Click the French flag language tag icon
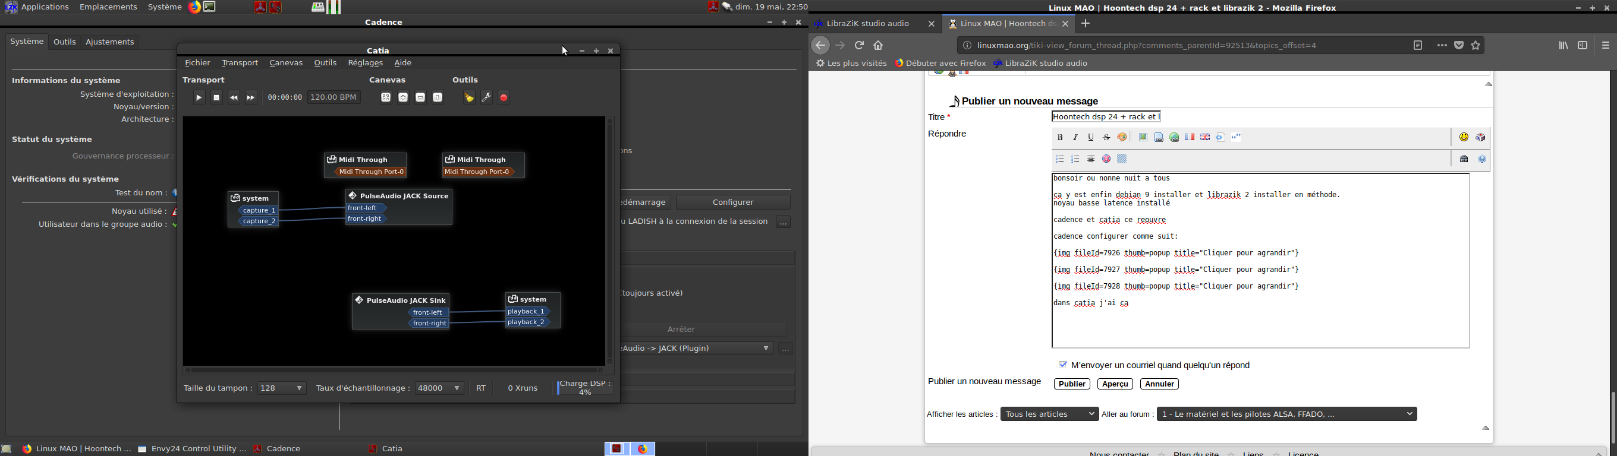1617x456 pixels. [x=1190, y=137]
